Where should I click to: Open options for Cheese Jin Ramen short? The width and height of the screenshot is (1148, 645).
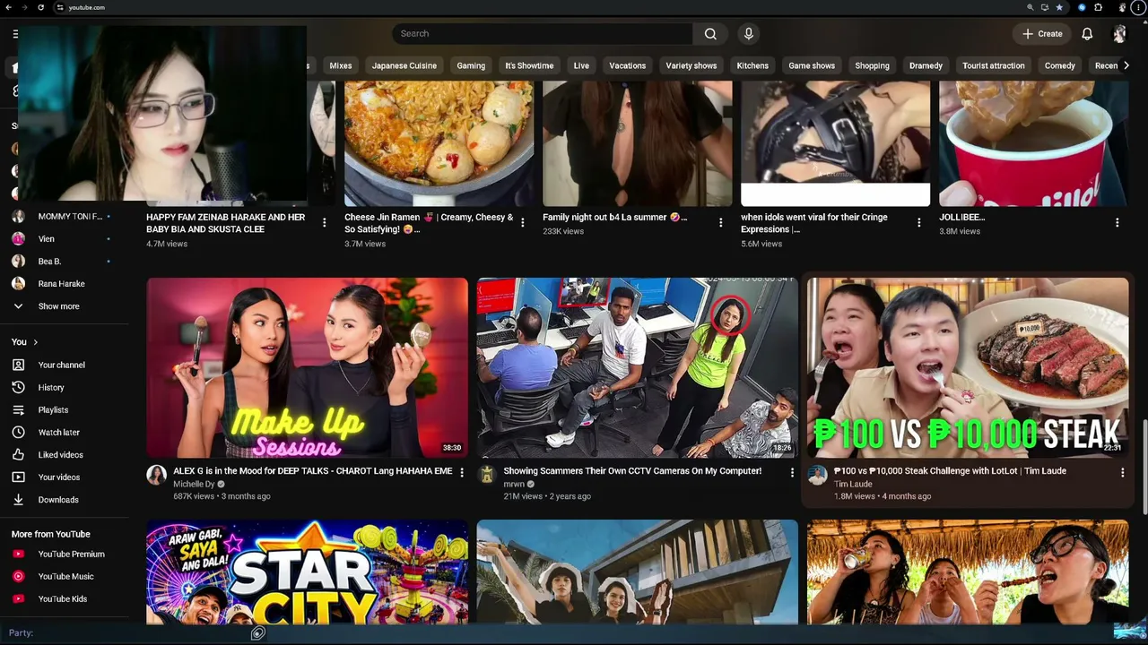click(523, 223)
